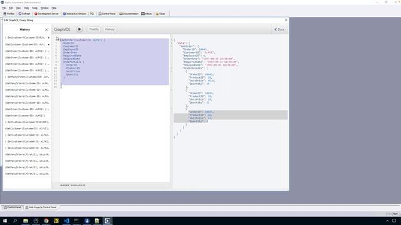Collapse the "OrderDetails" array in results

coord(172,68)
